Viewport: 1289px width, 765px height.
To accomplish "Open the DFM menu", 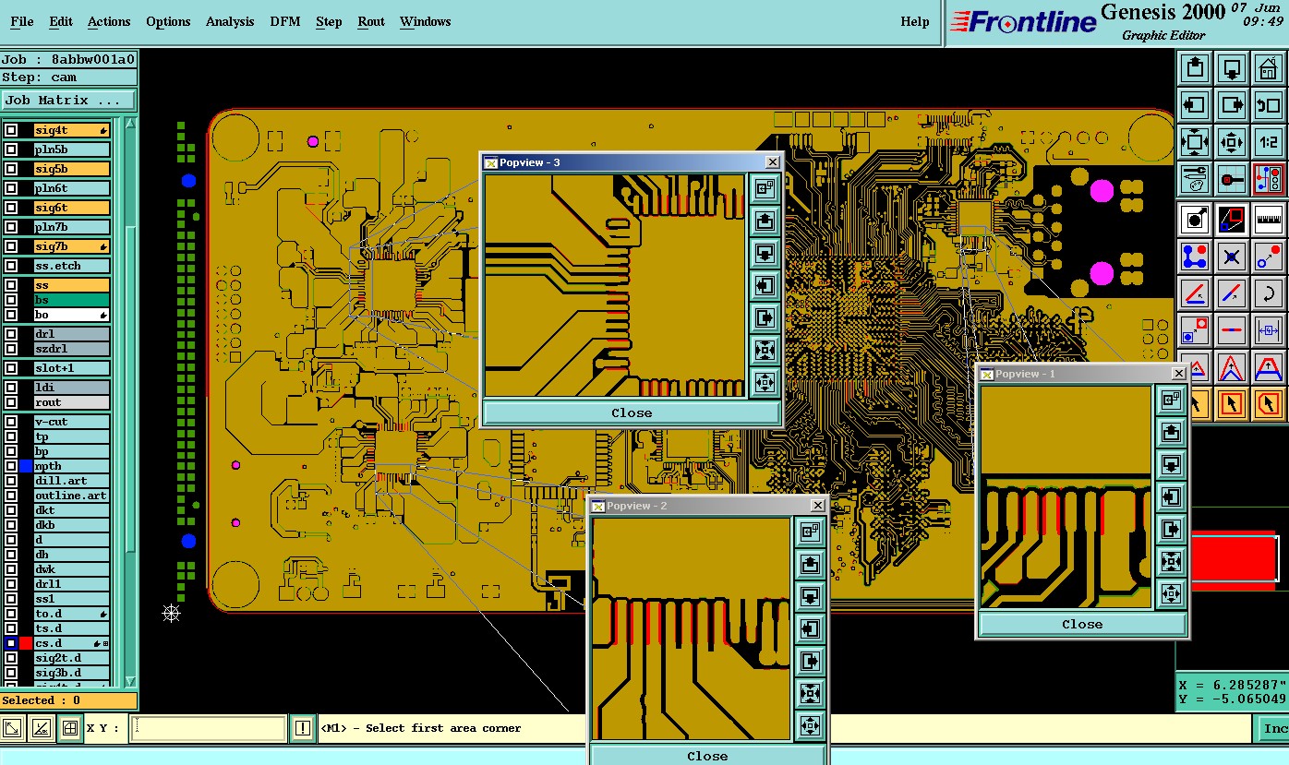I will click(x=285, y=21).
